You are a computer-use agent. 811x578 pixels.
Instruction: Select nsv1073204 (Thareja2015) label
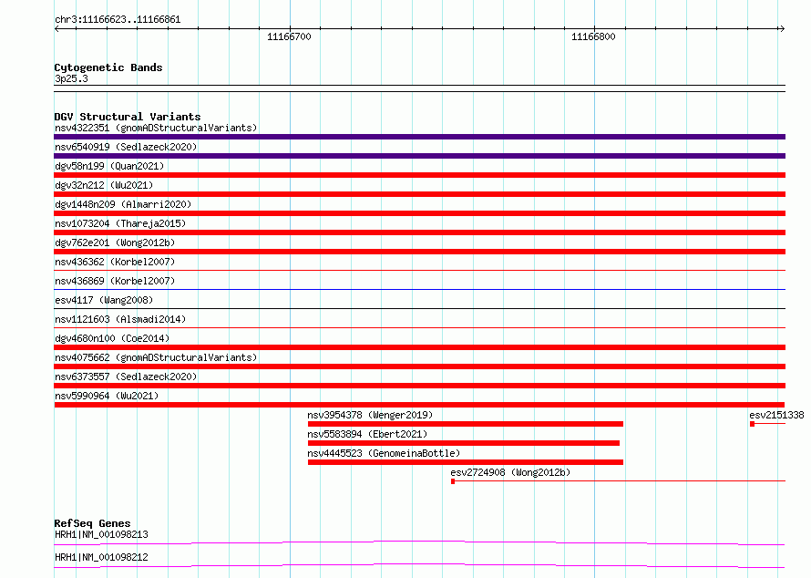coord(120,223)
